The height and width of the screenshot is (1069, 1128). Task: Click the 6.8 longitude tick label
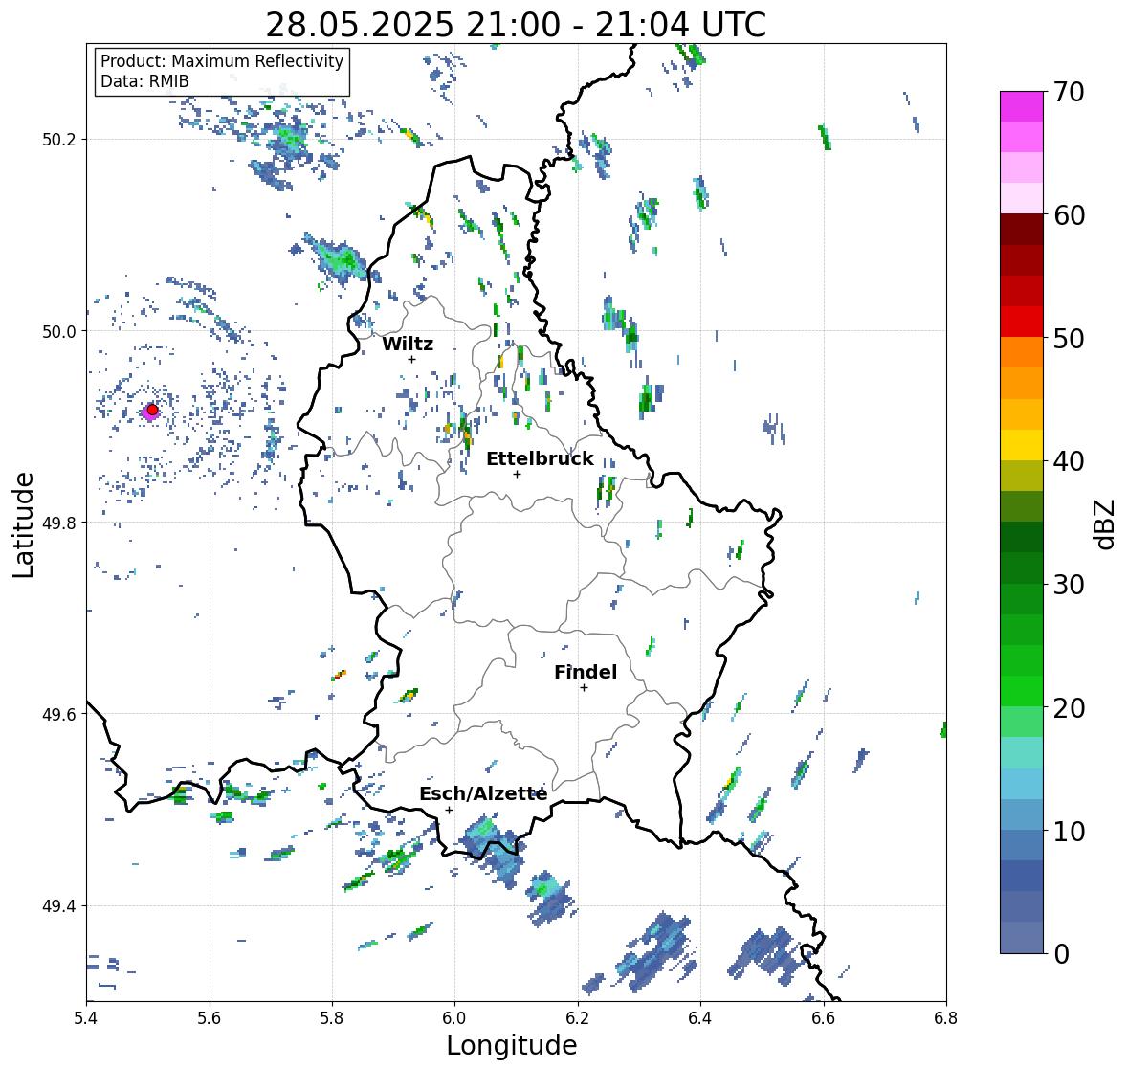[x=946, y=1017]
